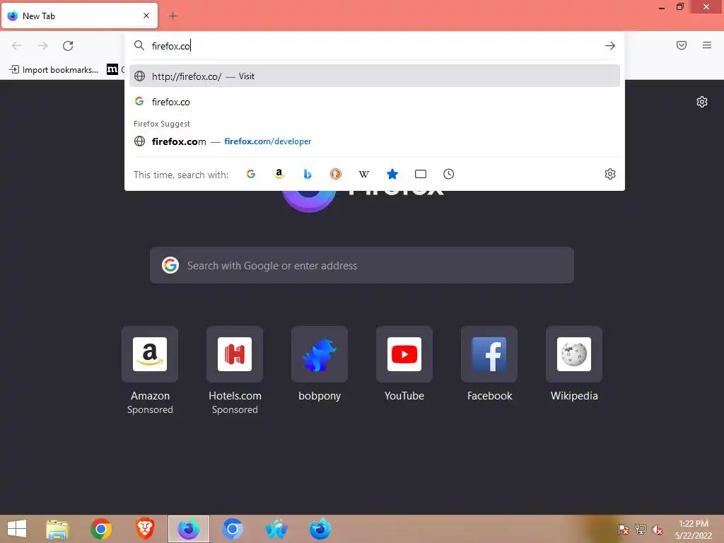Click the address bar text field
724x543 pixels.
pyautogui.click(x=374, y=46)
